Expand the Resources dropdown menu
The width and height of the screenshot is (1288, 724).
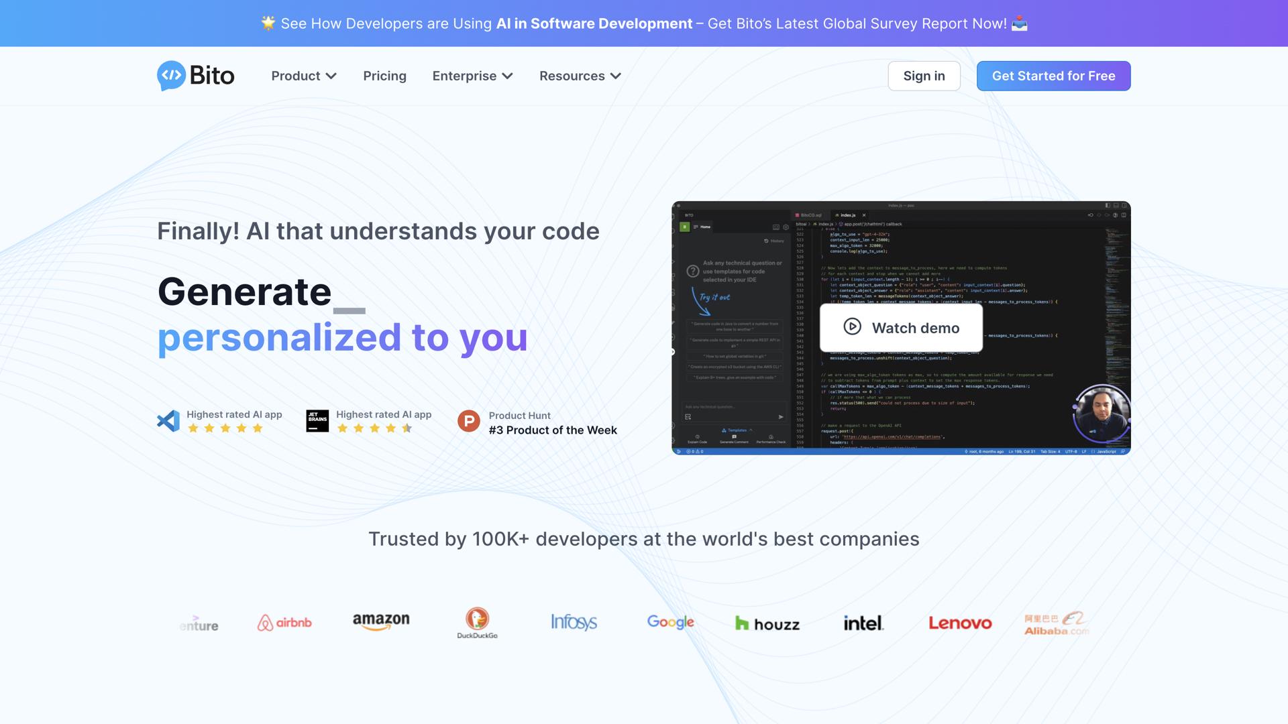coord(580,76)
